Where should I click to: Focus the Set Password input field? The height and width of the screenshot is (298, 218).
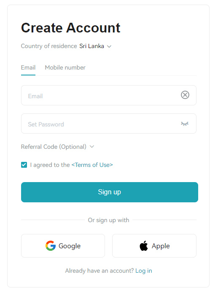(109, 123)
